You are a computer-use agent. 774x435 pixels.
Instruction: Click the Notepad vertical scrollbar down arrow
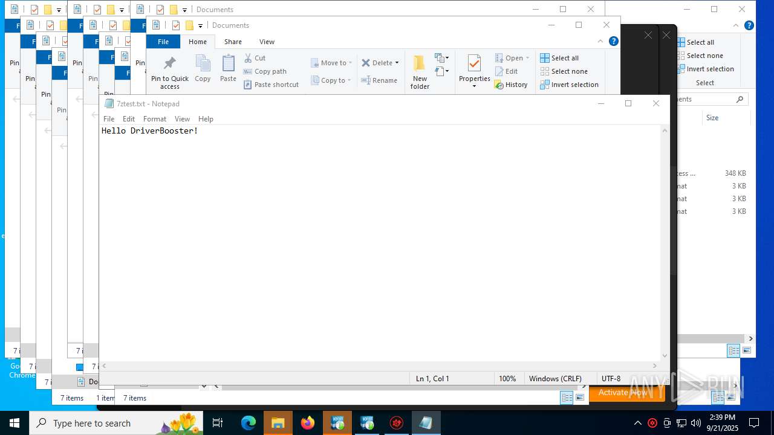click(665, 356)
